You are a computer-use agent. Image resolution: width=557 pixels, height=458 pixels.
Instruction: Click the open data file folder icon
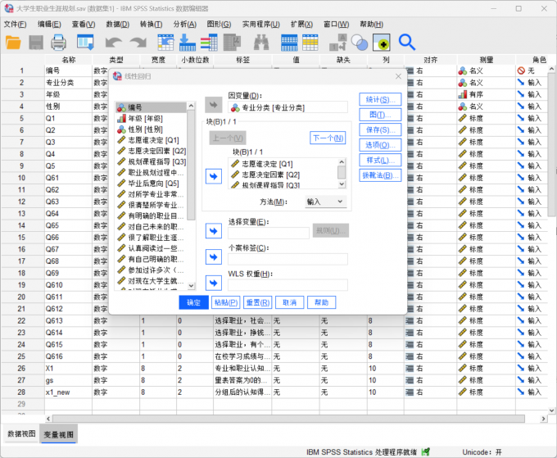point(14,42)
